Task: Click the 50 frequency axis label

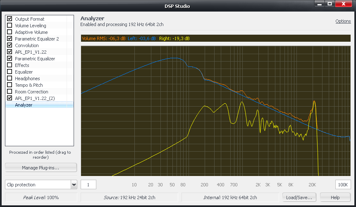Action: coord(172,185)
